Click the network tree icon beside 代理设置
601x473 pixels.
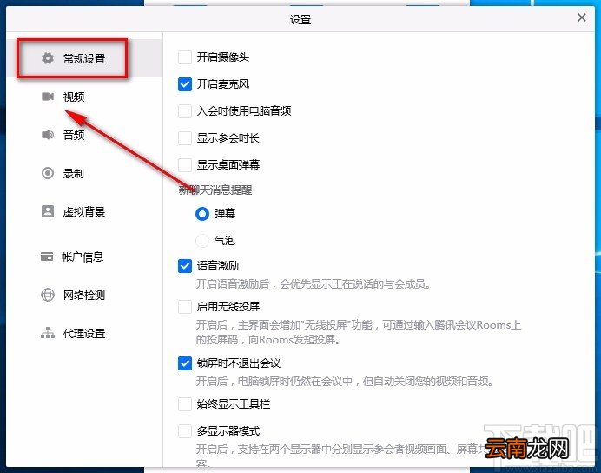coord(48,333)
